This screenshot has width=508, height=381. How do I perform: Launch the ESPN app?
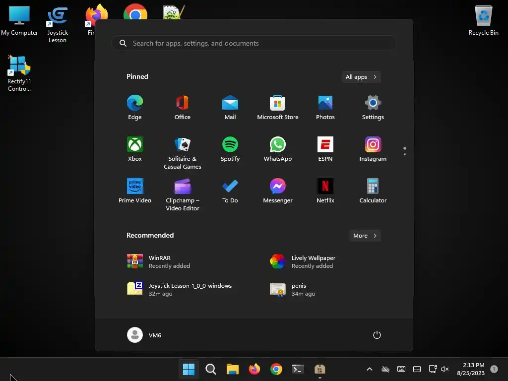click(x=325, y=149)
